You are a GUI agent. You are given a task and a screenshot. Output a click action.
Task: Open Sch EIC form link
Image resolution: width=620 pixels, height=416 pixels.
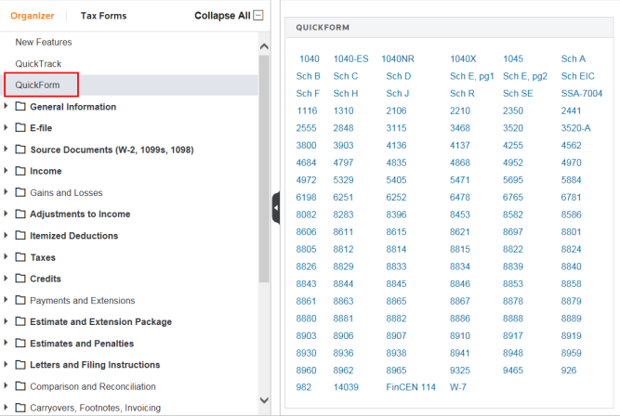(577, 76)
